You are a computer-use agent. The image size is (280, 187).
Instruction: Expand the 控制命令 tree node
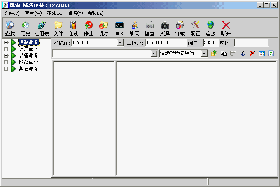pyautogui.click(x=6, y=42)
